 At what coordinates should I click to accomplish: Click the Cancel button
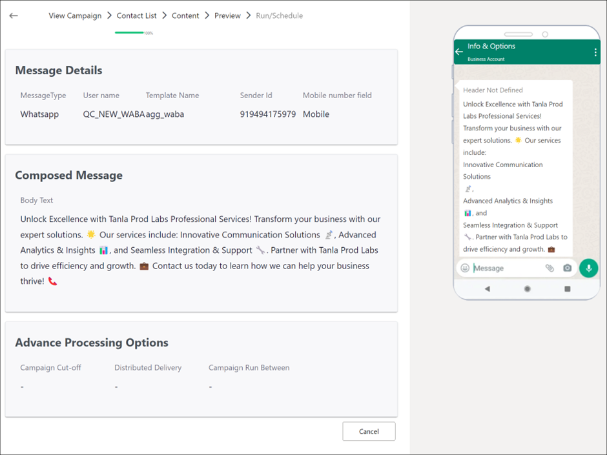(x=369, y=431)
